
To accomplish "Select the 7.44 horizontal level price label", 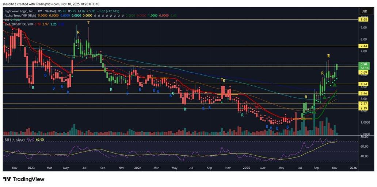I will coord(364,46).
